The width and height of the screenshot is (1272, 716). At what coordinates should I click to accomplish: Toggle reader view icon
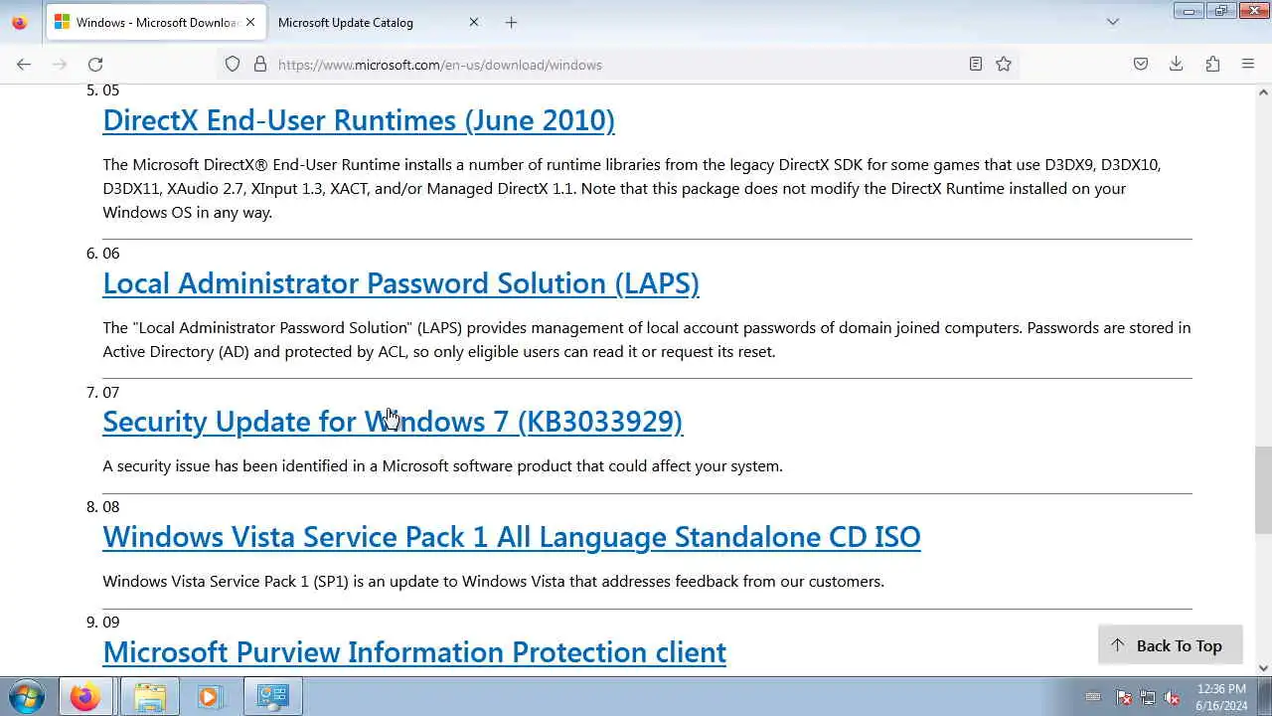pos(976,64)
